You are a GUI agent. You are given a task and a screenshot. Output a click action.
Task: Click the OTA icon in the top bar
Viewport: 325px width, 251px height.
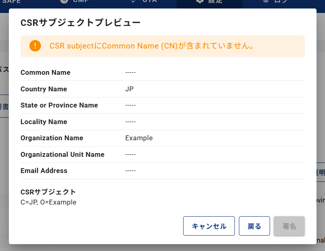133,2
